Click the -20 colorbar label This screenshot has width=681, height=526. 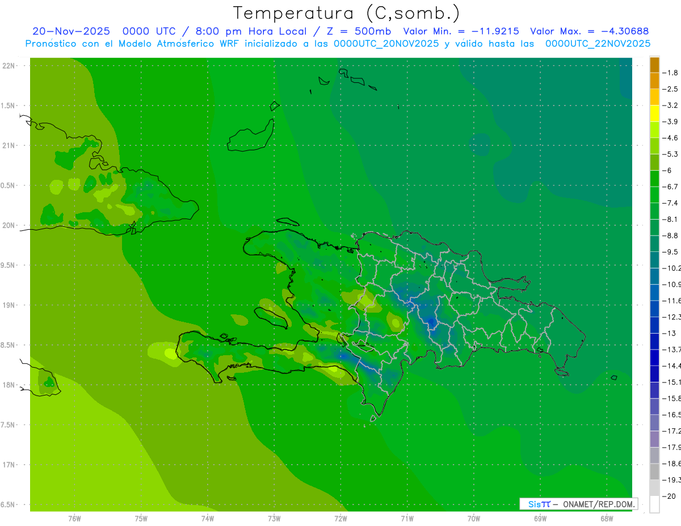tap(668, 496)
